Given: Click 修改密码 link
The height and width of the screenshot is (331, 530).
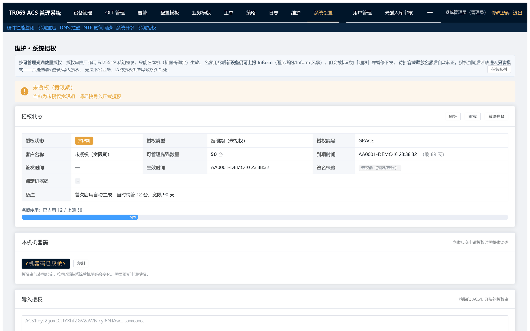Looking at the screenshot, I should (x=501, y=13).
